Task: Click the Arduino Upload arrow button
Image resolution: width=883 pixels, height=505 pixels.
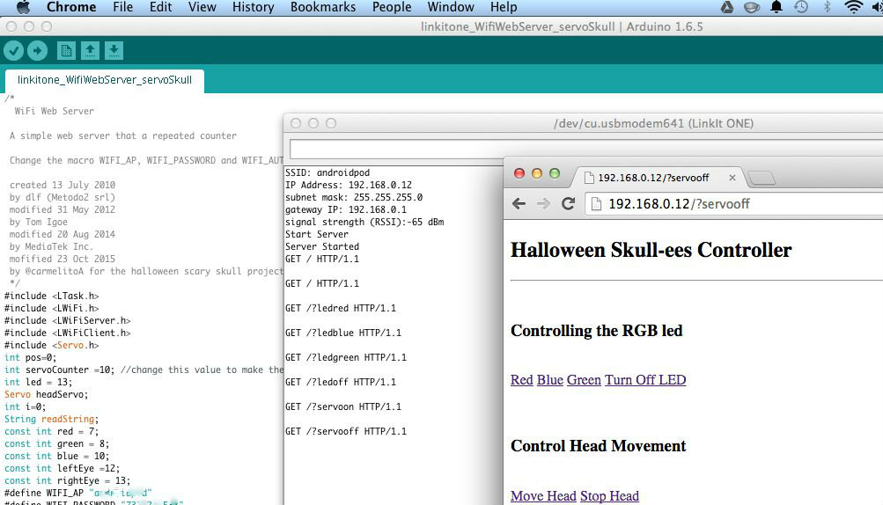Action: [37, 51]
